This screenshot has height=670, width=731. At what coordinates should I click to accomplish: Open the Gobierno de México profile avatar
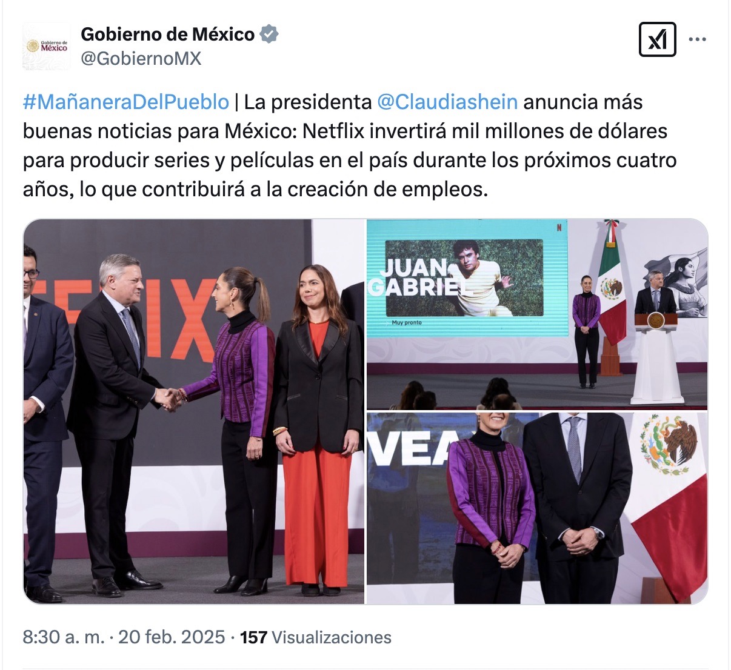click(x=46, y=46)
